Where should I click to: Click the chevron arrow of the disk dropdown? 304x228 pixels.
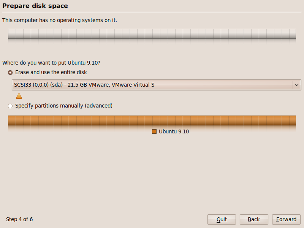(296, 85)
